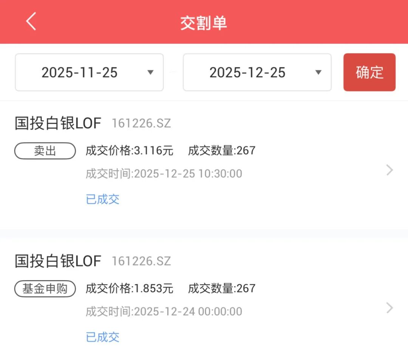Expand details of the 卖出 record chevron
The image size is (408, 360).
point(390,170)
